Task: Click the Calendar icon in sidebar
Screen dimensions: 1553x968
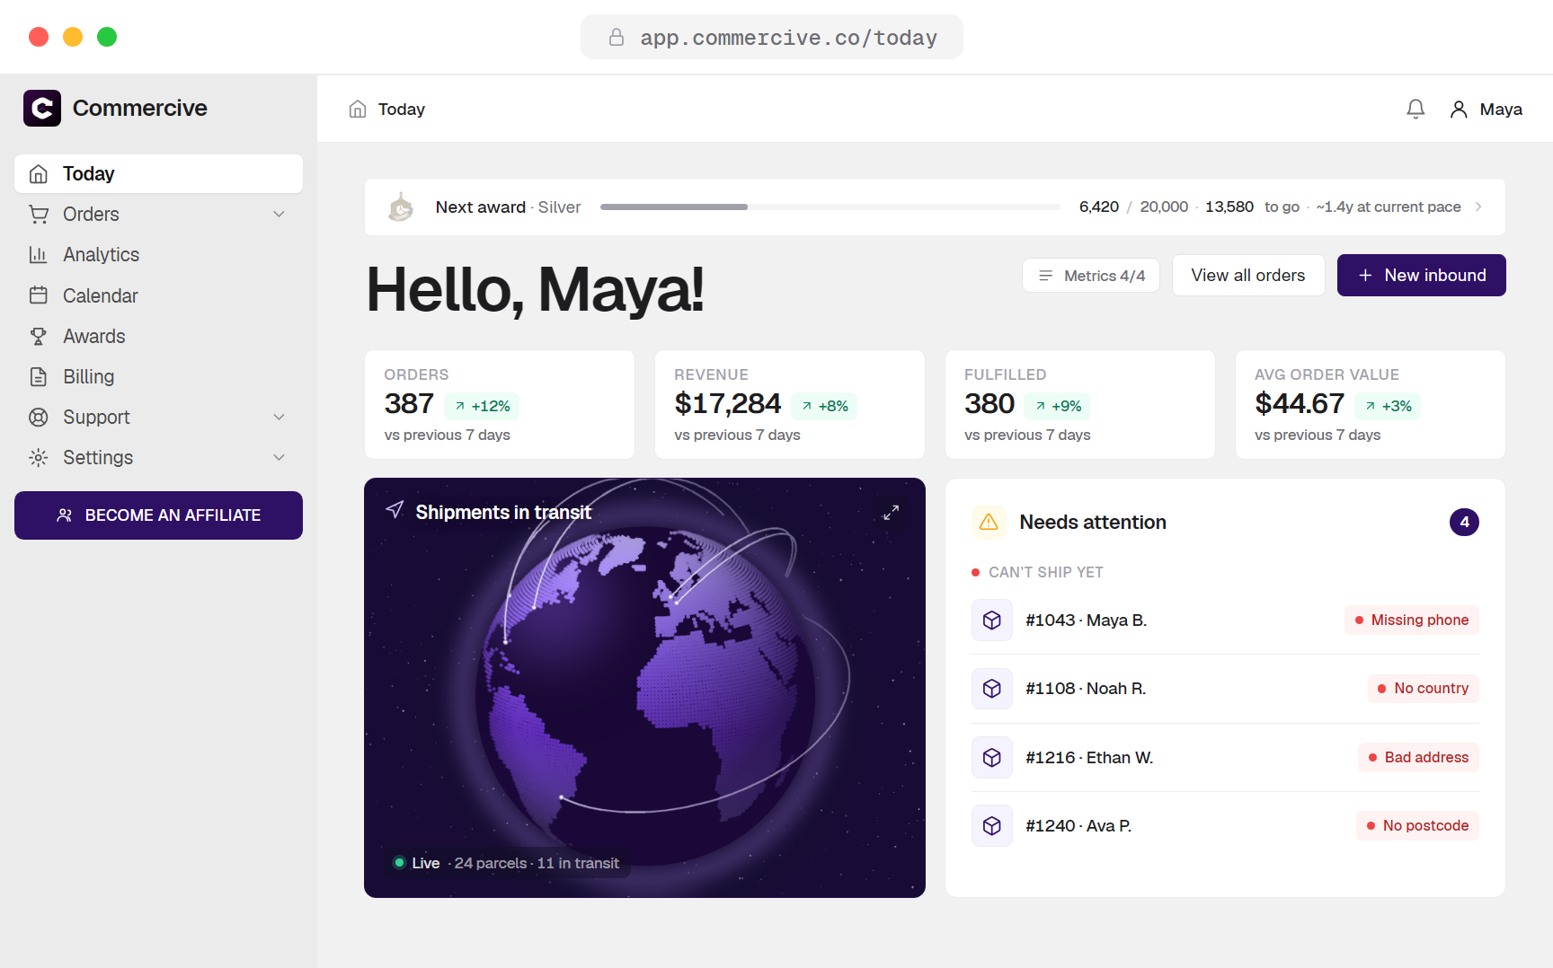Action: 39,295
